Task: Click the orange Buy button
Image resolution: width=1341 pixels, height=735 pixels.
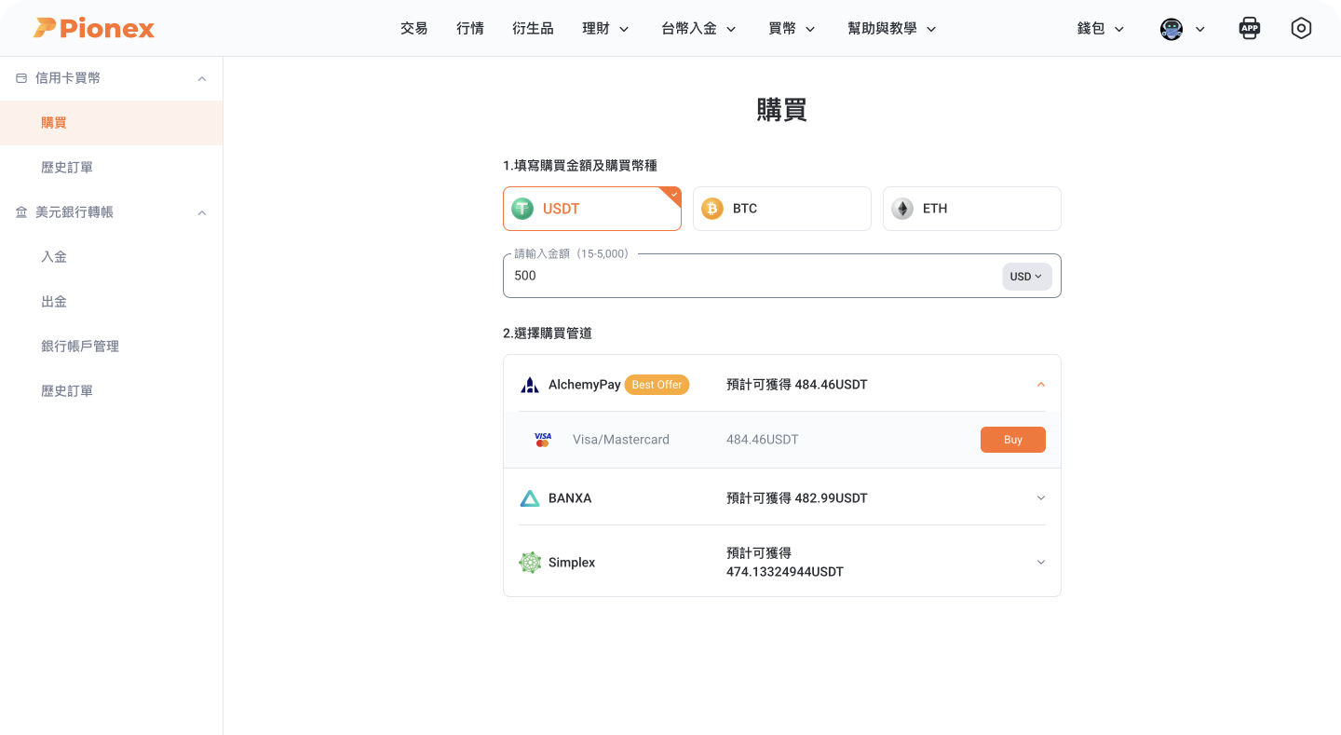Action: tap(1013, 440)
